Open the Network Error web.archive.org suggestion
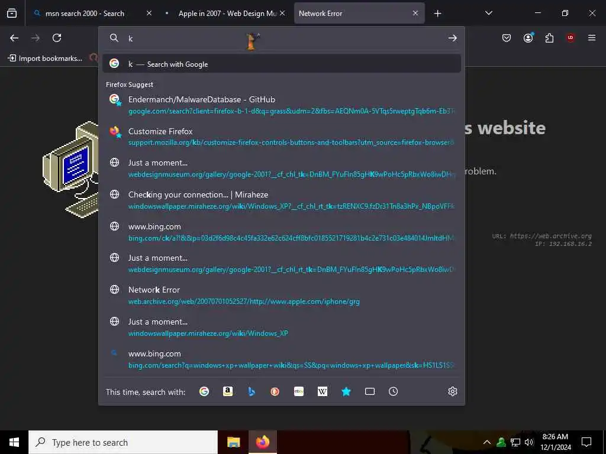 click(281, 296)
